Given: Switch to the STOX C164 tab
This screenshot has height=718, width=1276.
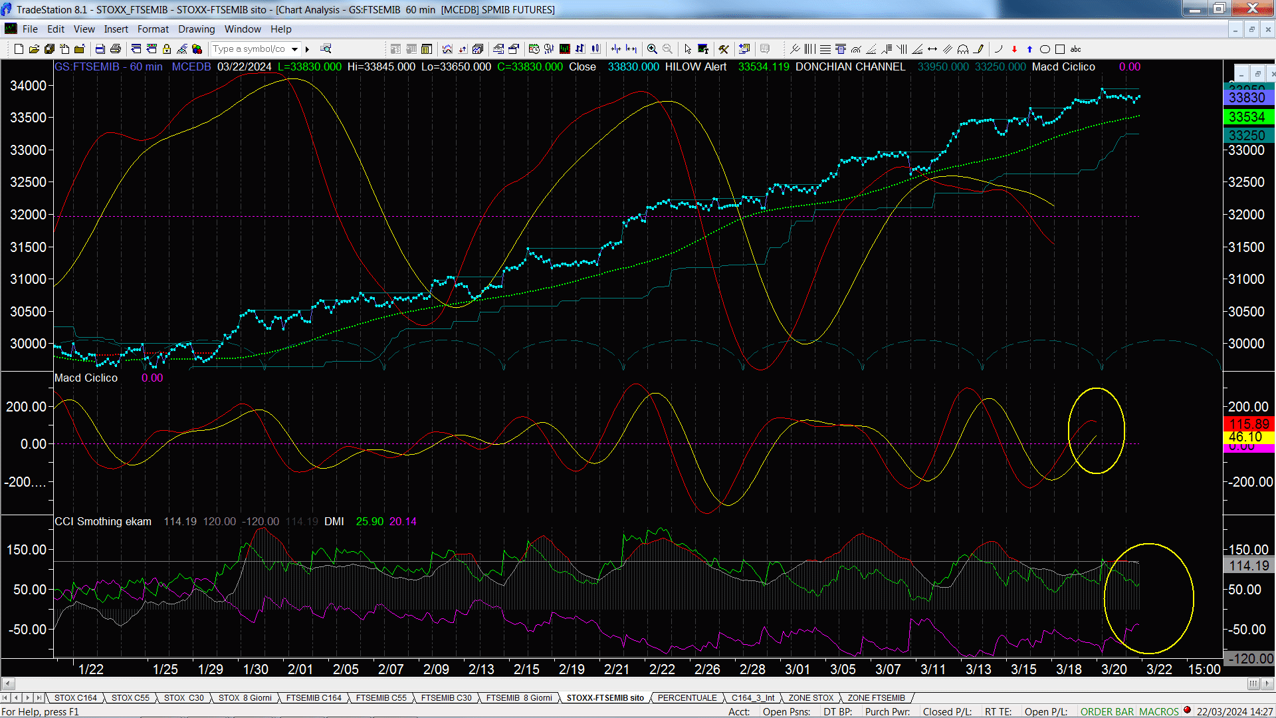Looking at the screenshot, I should pos(76,697).
